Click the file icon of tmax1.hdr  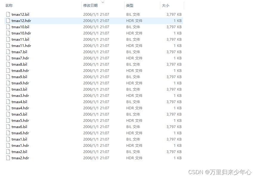click(8, 146)
